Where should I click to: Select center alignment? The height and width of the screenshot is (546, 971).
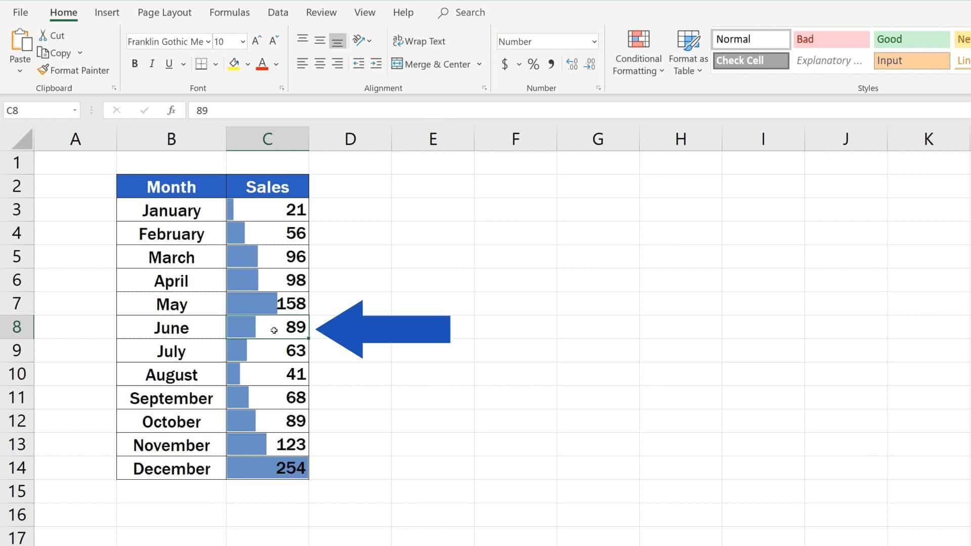[320, 64]
